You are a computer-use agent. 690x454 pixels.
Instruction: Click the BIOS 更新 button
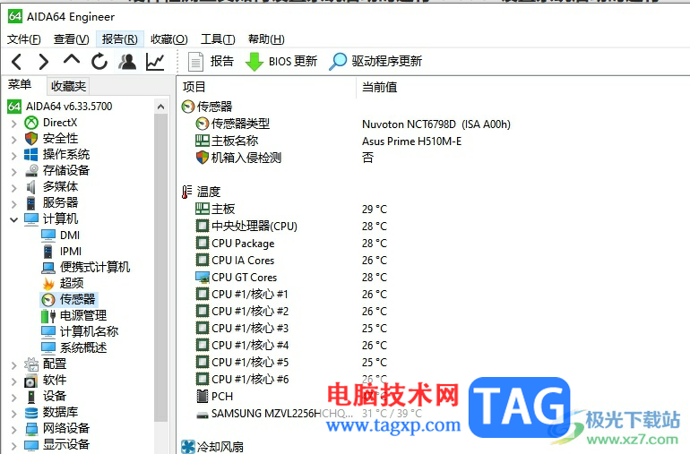tap(281, 61)
